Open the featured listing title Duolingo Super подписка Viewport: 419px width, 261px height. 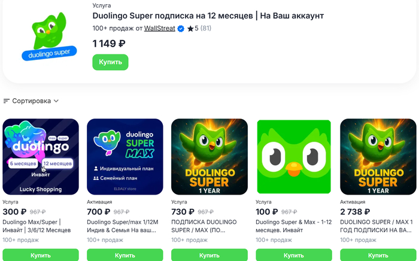tap(208, 16)
